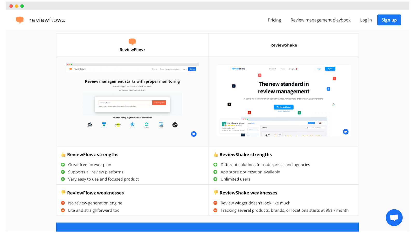415x233 pixels.
Task: Click thumbs-up icon beside ReviewShake strengths
Action: click(216, 155)
